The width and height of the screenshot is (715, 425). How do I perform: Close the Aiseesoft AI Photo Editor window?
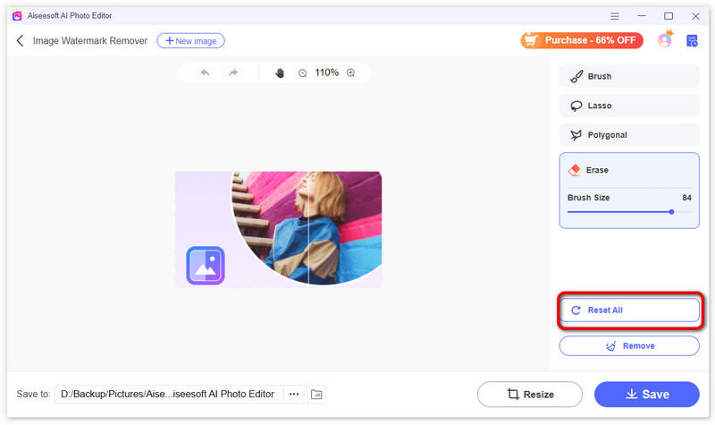coord(695,16)
